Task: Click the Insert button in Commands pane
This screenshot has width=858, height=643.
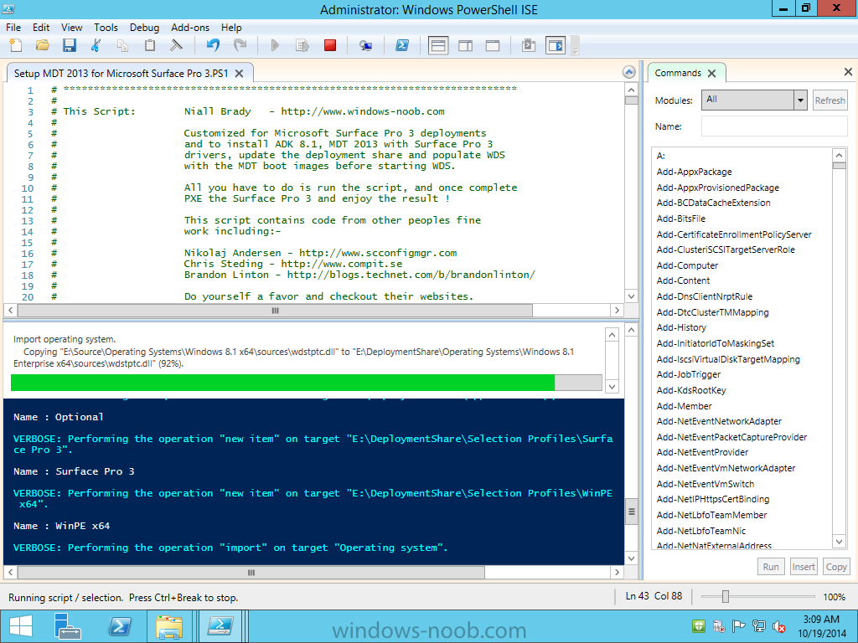Action: click(804, 567)
